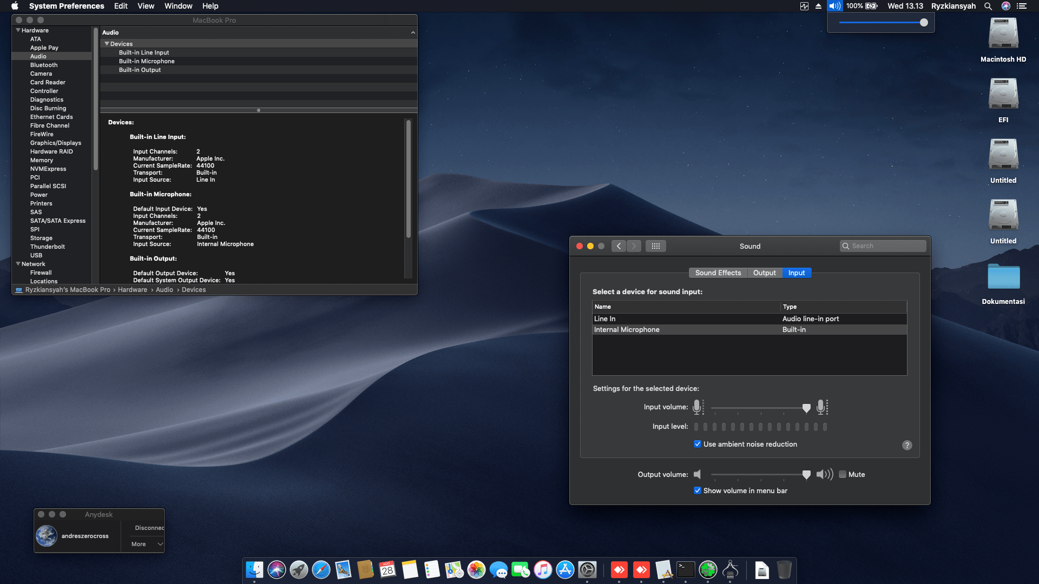Uncheck Use ambient noise reduction

(698, 444)
